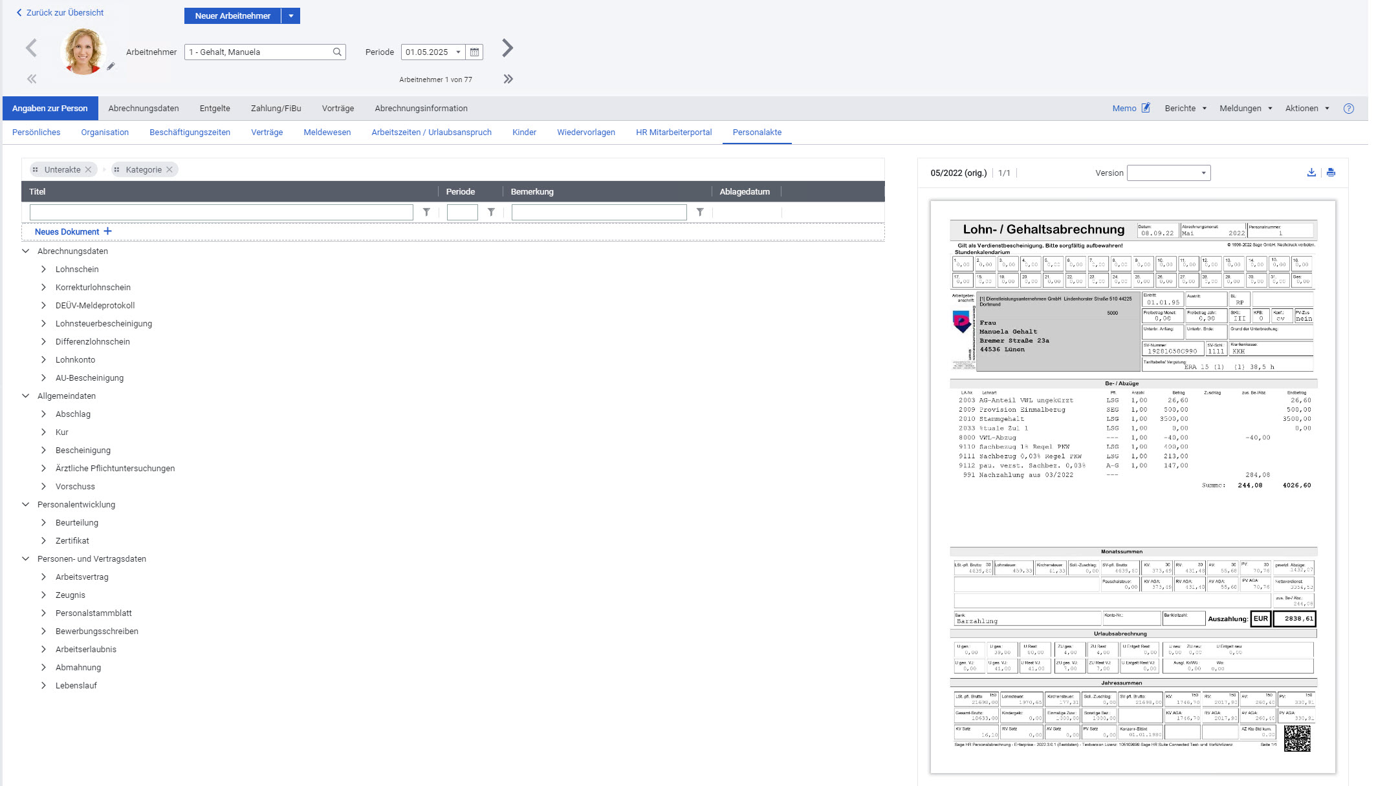Open the help question mark icon
The image size is (1398, 786).
coord(1348,109)
